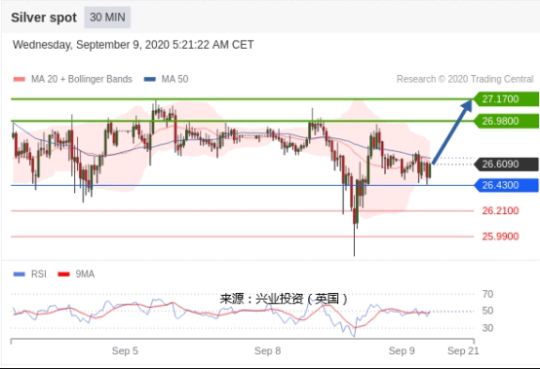Screen dimensions: 540x369
Task: Select the Silver spot title
Action: pyautogui.click(x=44, y=18)
